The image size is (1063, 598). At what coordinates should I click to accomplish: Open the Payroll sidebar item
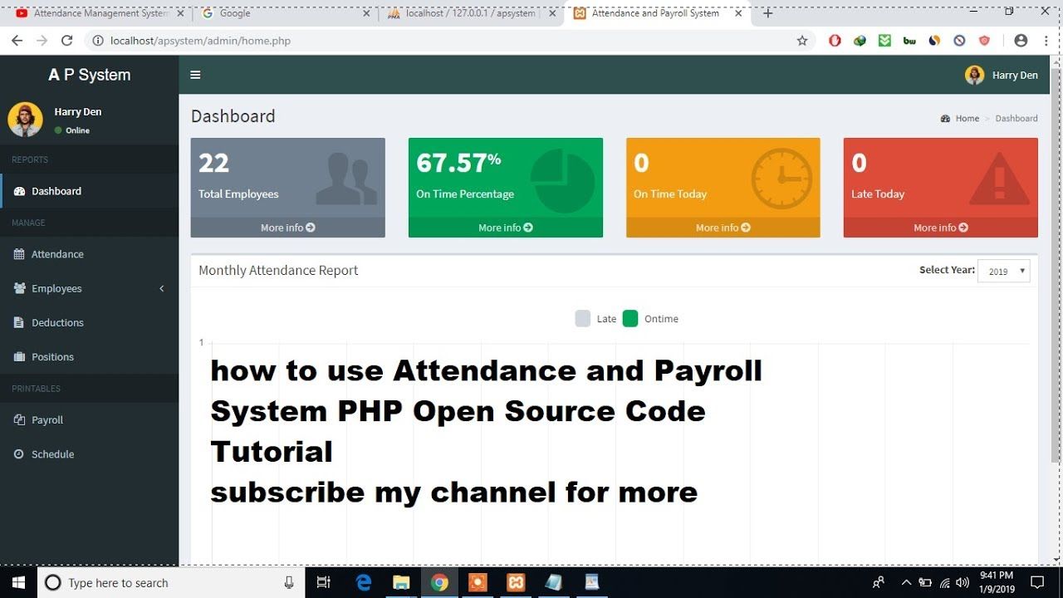coord(89,420)
